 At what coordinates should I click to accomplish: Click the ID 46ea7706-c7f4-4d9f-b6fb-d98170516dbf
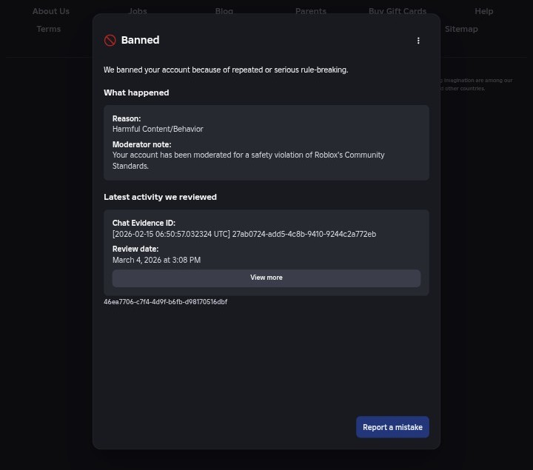click(x=166, y=302)
